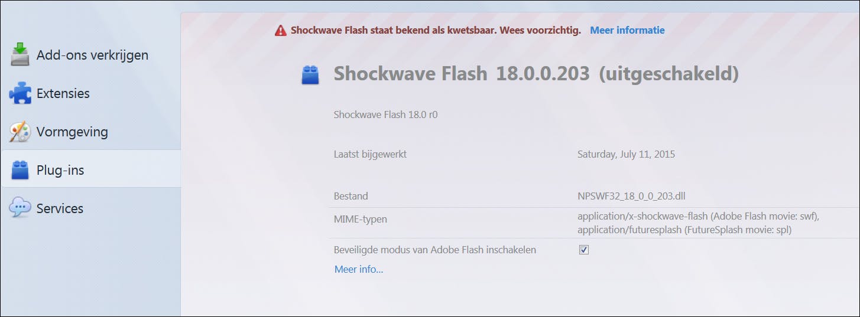Follow the Meer info... link
This screenshot has height=317, width=860.
click(x=359, y=269)
